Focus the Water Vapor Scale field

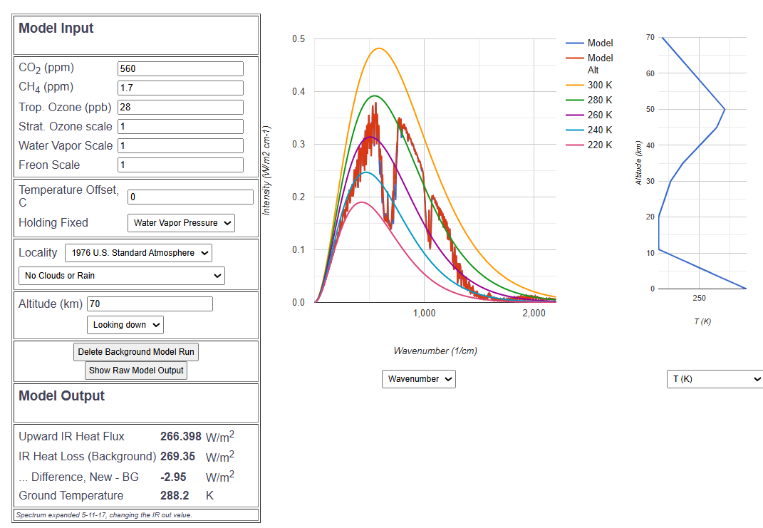(180, 145)
